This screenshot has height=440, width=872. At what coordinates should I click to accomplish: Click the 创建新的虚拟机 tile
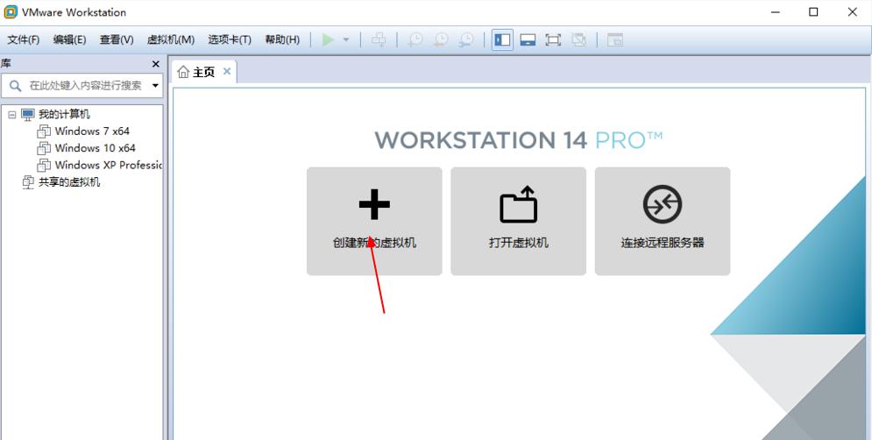click(x=374, y=221)
